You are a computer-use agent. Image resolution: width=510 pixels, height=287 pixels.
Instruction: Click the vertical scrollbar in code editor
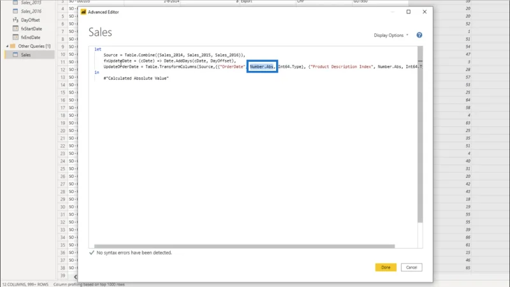click(x=420, y=134)
